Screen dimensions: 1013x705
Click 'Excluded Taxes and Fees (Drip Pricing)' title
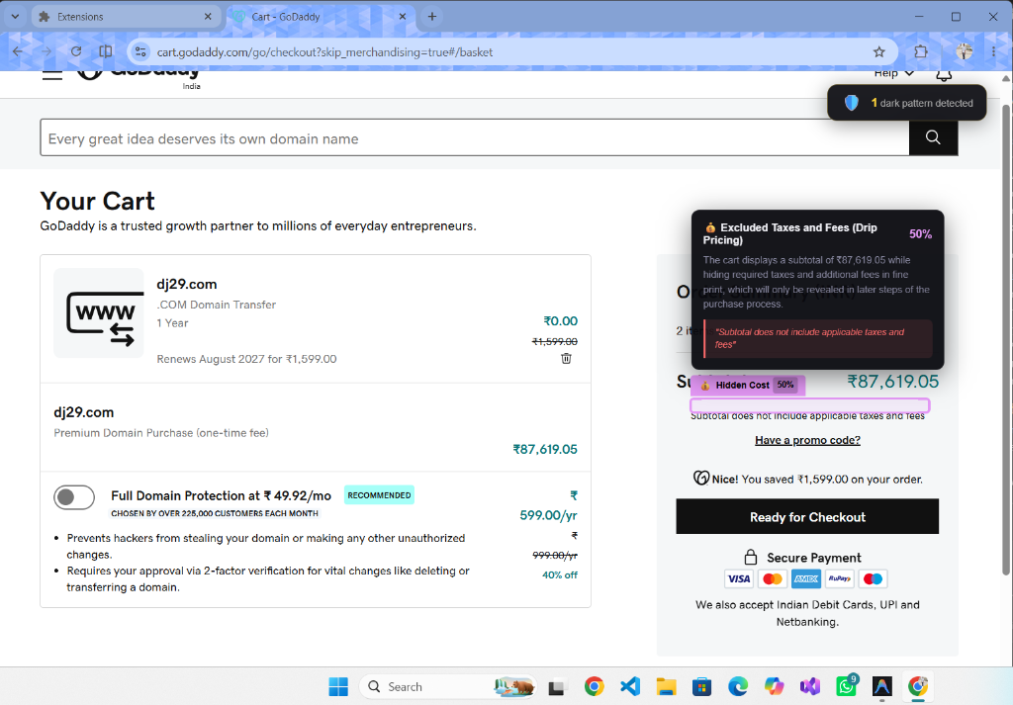[x=792, y=233]
